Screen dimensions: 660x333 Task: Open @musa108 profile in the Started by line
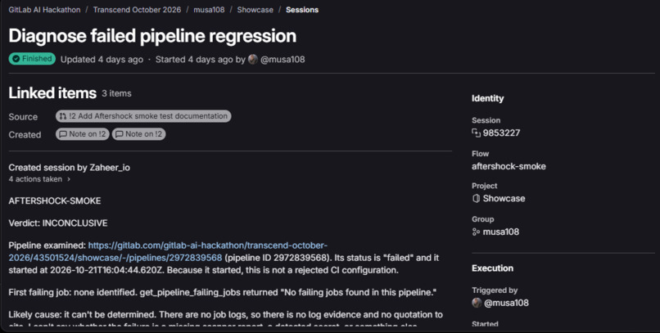[283, 59]
